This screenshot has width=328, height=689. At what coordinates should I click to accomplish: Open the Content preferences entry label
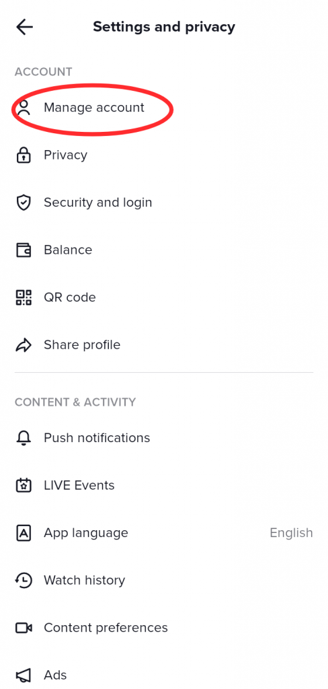pyautogui.click(x=106, y=628)
